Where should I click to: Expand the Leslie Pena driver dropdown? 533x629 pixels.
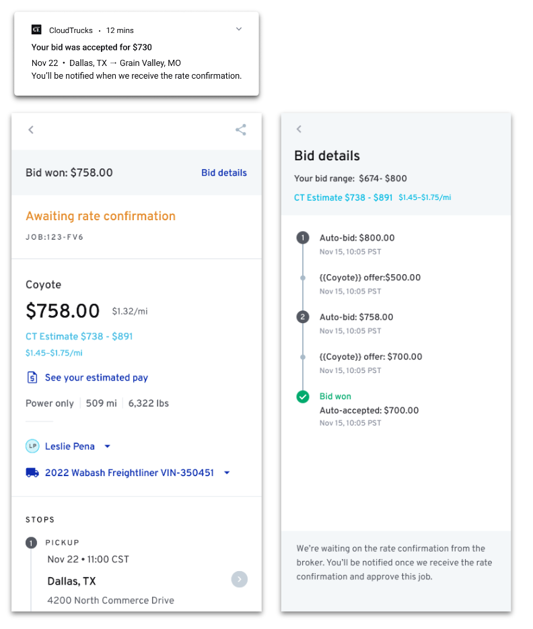tap(108, 446)
